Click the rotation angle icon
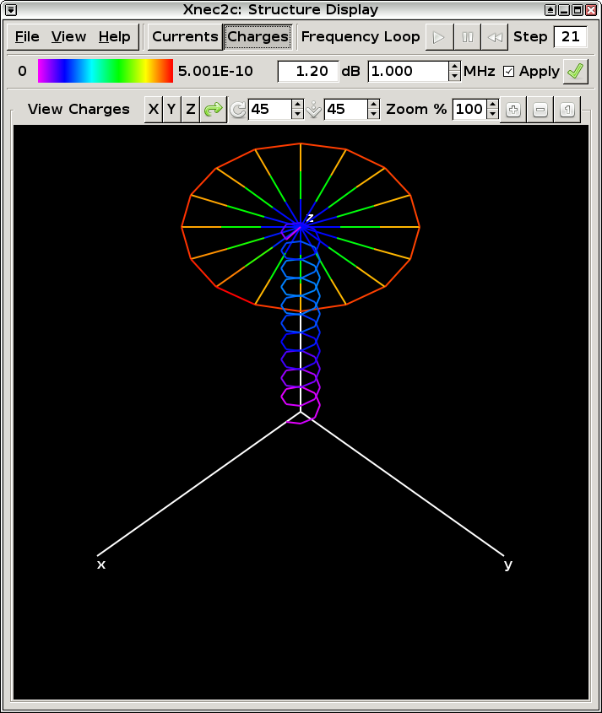 [x=237, y=110]
